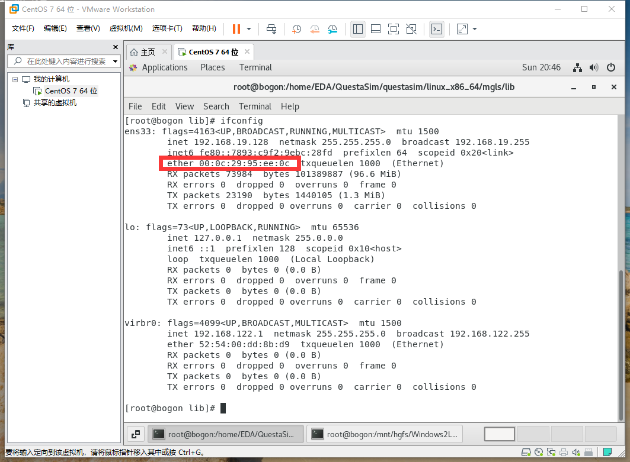
Task: Click the stretch guest display icon
Action: [x=462, y=29]
